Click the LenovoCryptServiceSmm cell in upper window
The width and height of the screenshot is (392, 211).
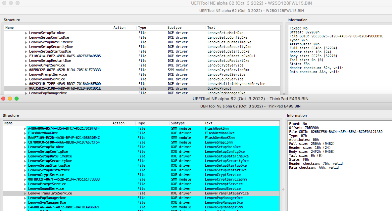[228, 70]
